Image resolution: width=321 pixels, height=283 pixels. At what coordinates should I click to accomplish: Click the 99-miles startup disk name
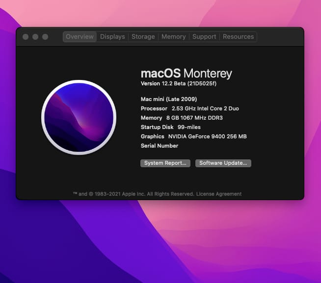click(189, 127)
